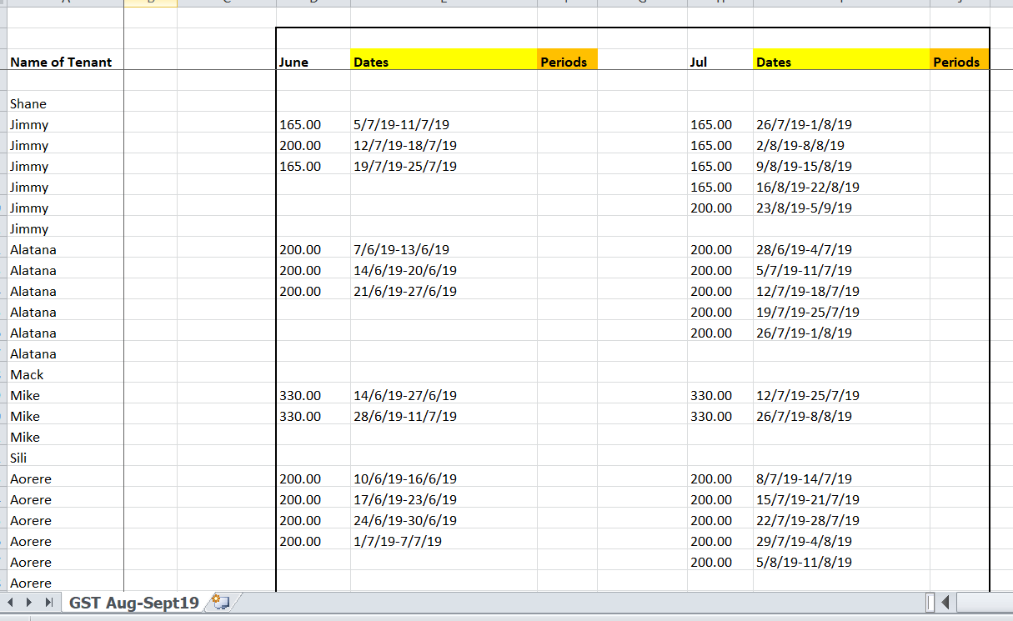Select the cell reading 14/6/19-27/6/19

(x=444, y=393)
